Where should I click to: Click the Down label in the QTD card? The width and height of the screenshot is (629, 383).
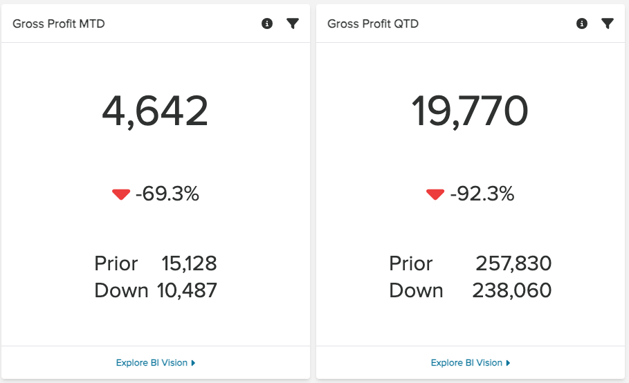pyautogui.click(x=417, y=290)
